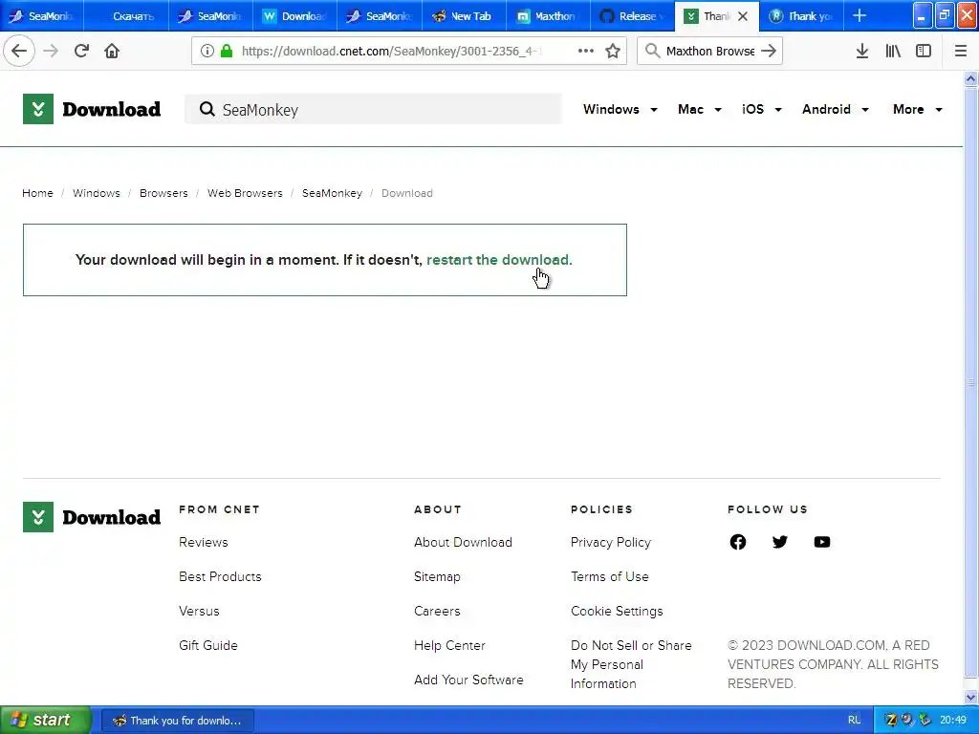Click the page scrollbar up arrow
The image size is (979, 734).
(x=970, y=78)
